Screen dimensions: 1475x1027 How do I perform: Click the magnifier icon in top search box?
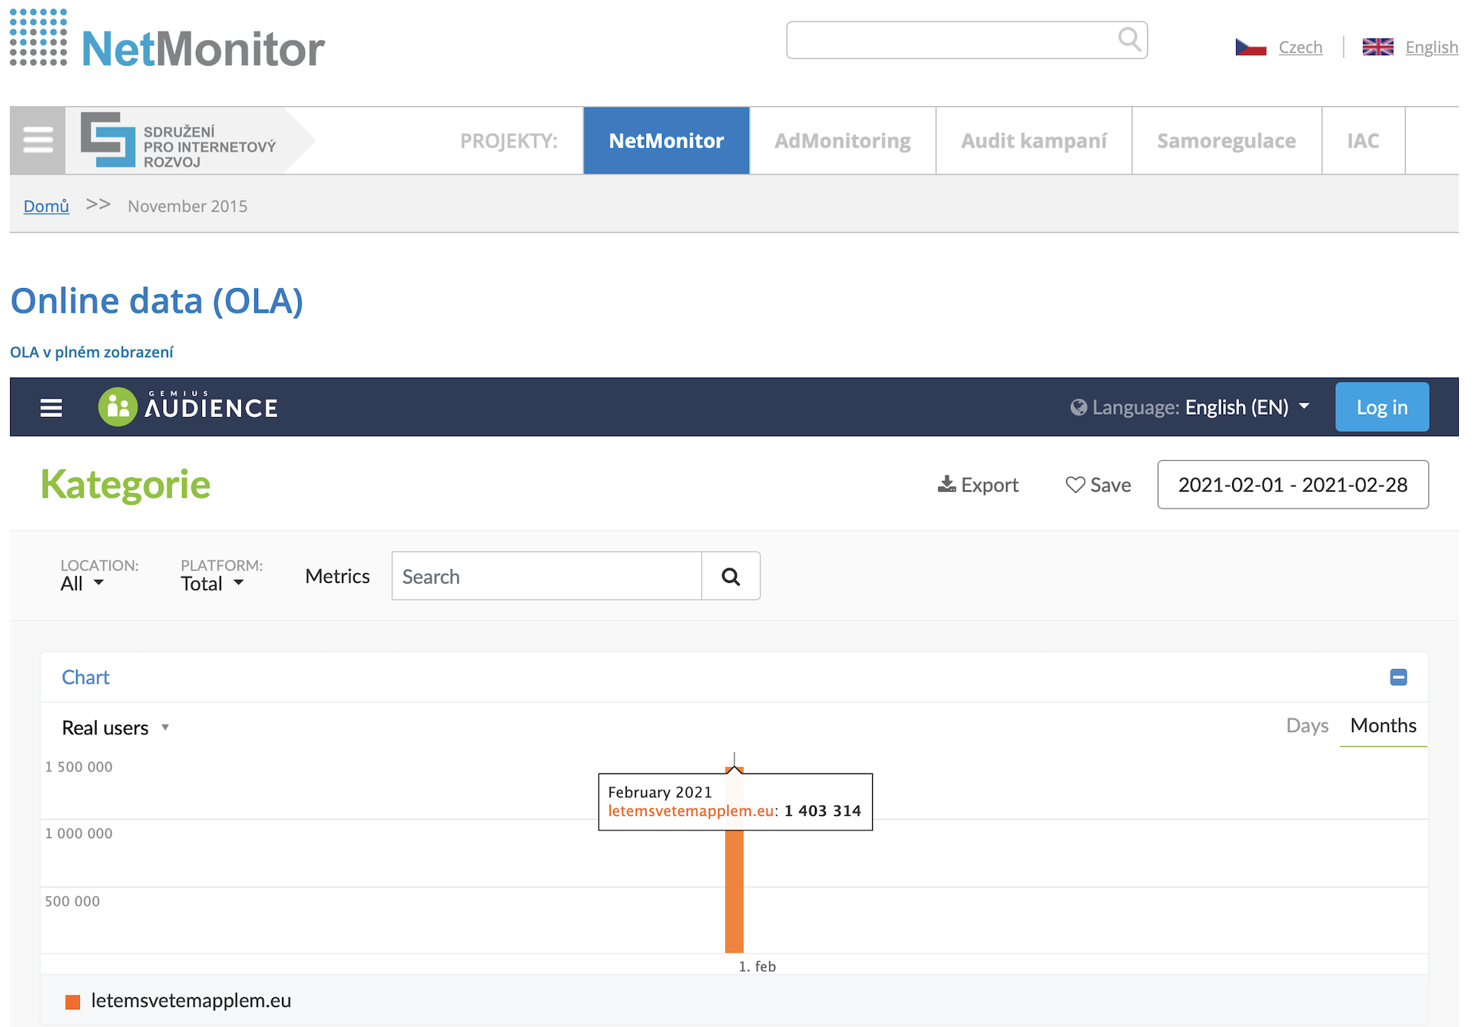tap(1129, 39)
